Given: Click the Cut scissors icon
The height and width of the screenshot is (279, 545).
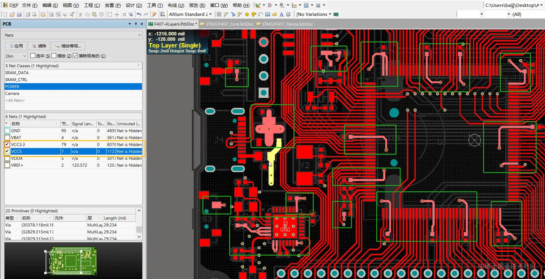Looking at the screenshot, I should (x=80, y=14).
